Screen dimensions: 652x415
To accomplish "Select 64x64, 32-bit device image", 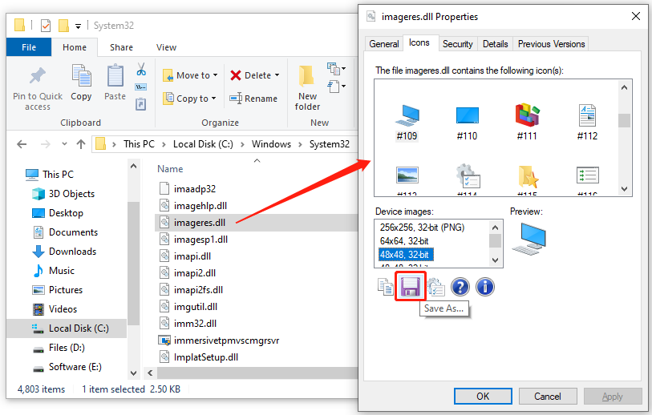I will (403, 241).
